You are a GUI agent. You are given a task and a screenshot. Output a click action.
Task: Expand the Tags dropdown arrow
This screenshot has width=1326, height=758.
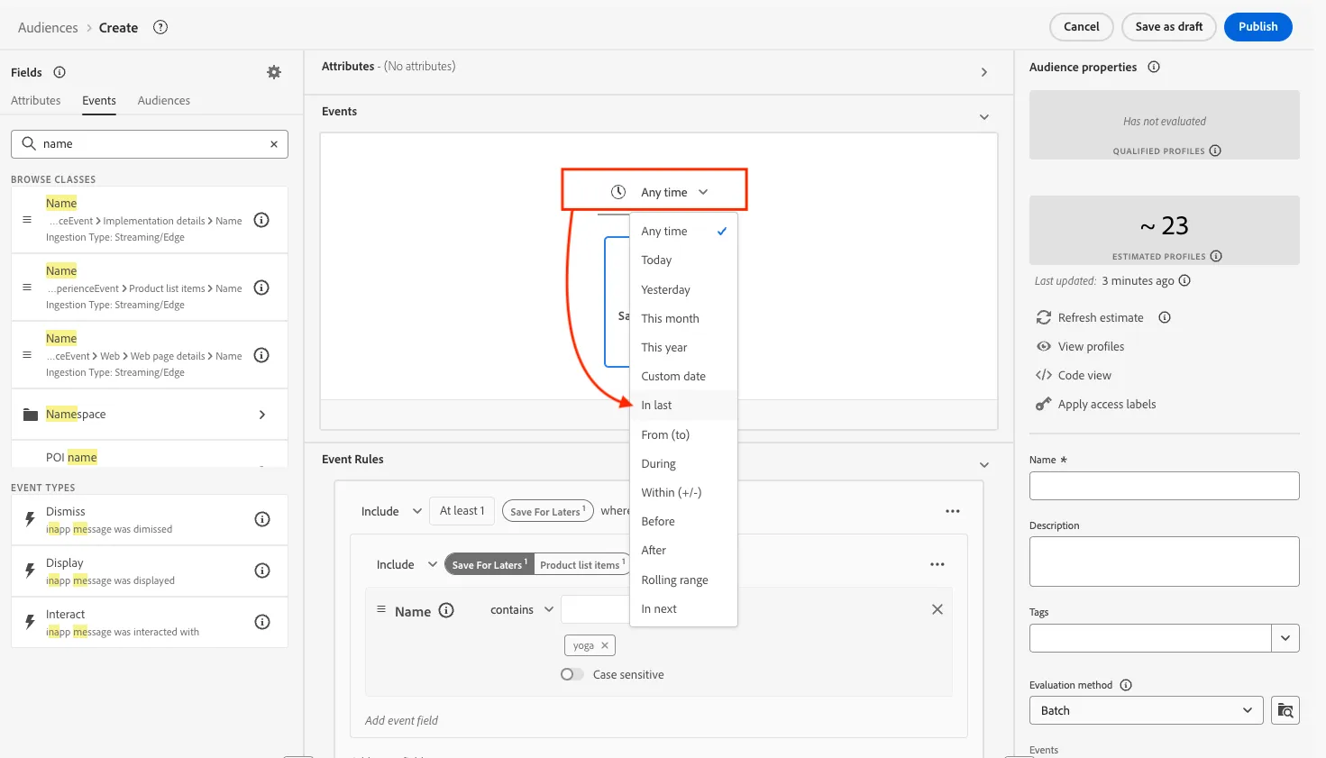coord(1285,638)
